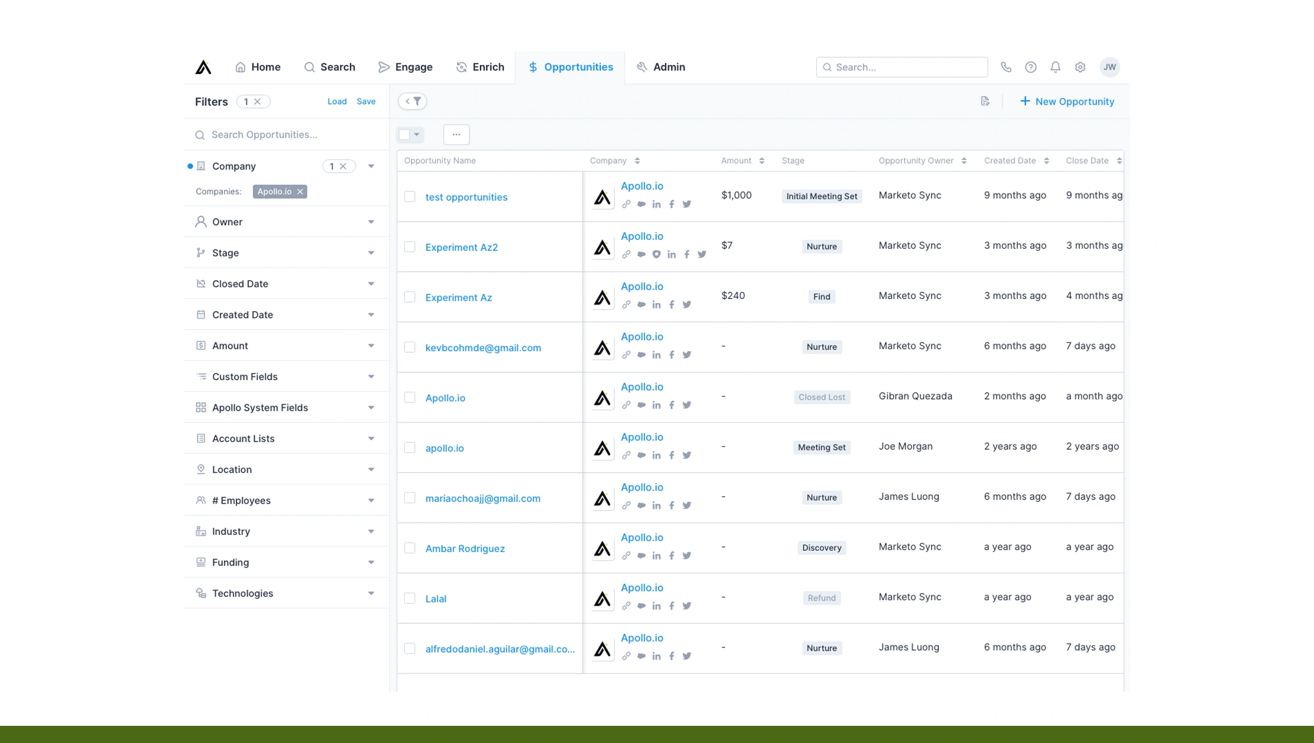Click the Twitter icon on test opportunities row
The height and width of the screenshot is (743, 1314).
tap(687, 204)
